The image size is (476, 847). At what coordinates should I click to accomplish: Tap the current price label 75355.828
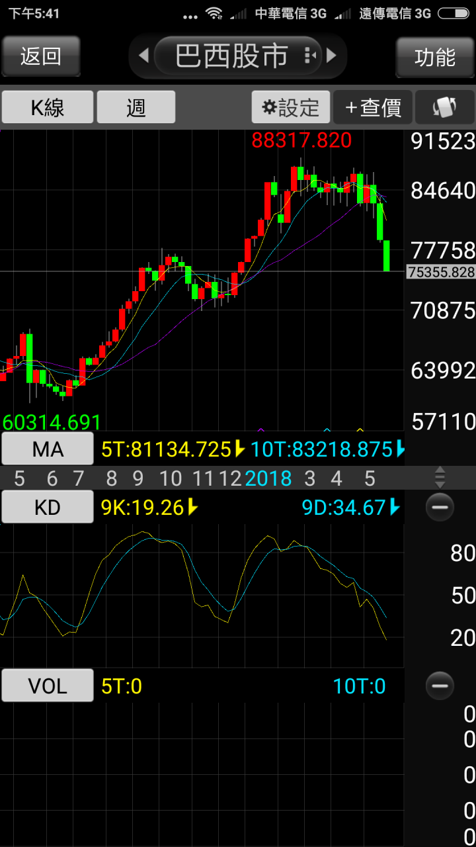441,271
